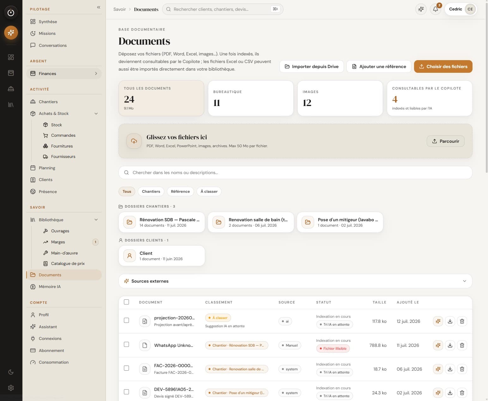
Task: Open notifications bell with badge 2
Action: [436, 9]
